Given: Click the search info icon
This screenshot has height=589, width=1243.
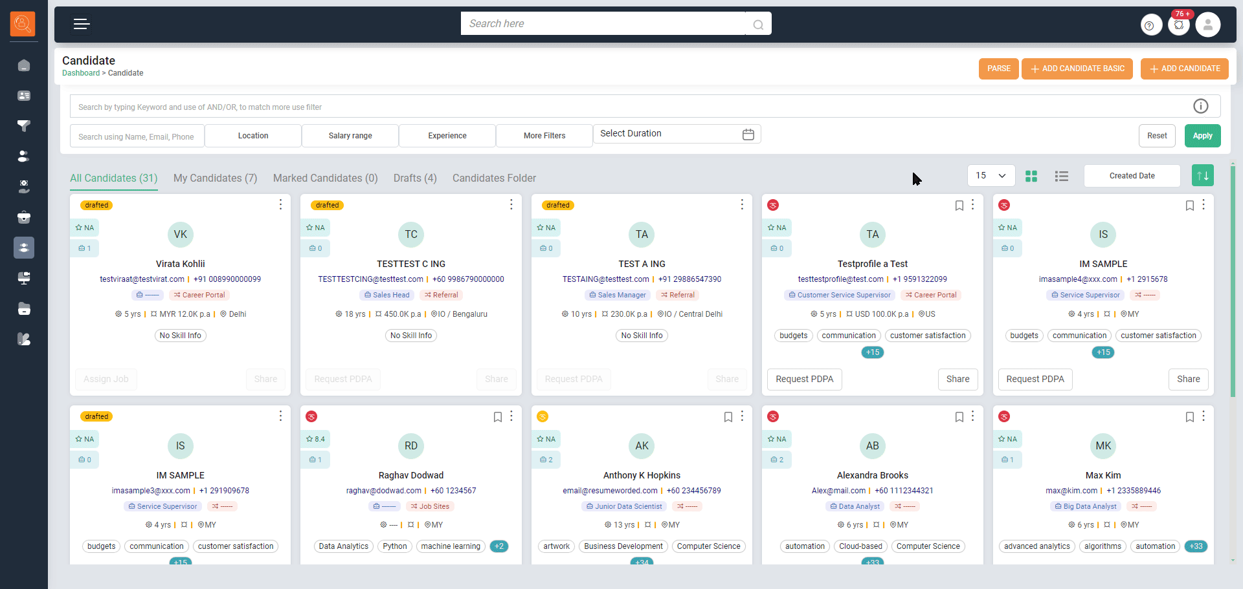Looking at the screenshot, I should point(1200,106).
